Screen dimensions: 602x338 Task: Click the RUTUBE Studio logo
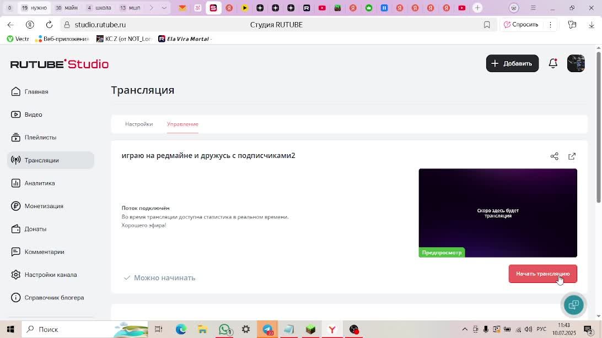click(x=60, y=64)
